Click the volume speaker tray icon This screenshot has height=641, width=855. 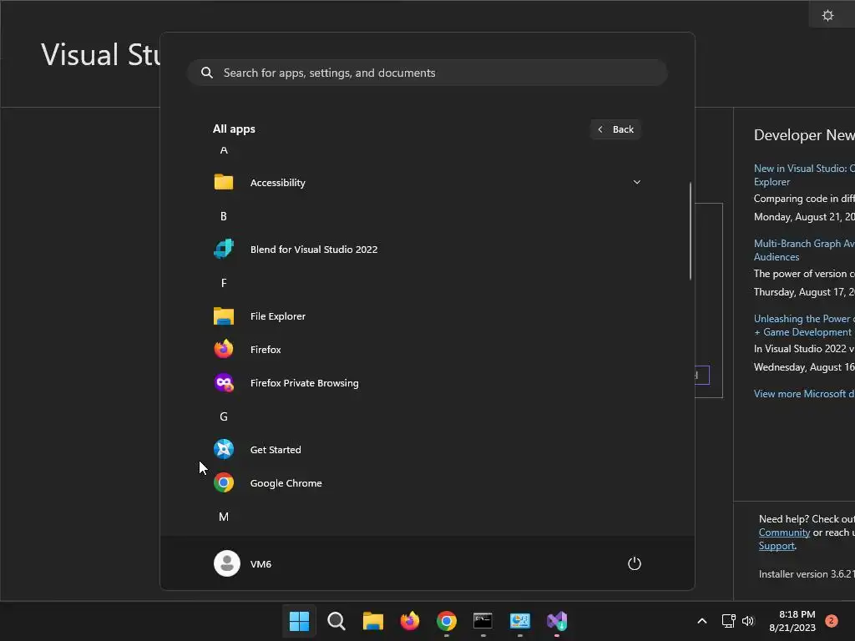pos(747,621)
